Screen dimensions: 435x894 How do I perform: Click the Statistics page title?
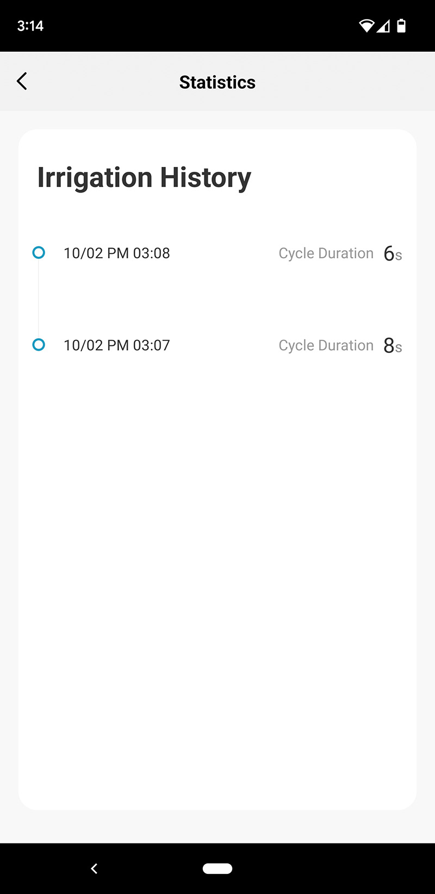(x=217, y=82)
